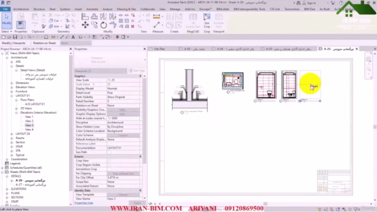Viewport: 377px width, 212px height.
Task: Select A/G LAYOUT 01 floor plan
Action: (x=35, y=104)
